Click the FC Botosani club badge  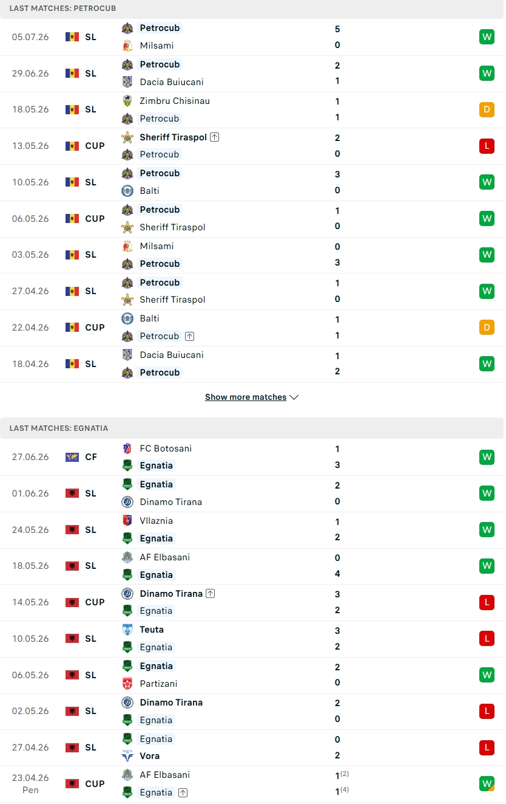(x=127, y=448)
